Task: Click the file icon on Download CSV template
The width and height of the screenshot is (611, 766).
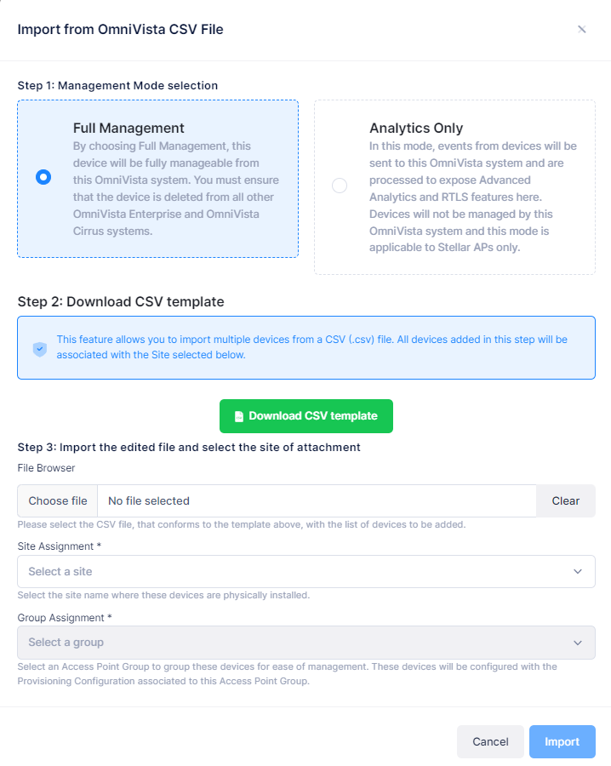Action: [x=239, y=416]
